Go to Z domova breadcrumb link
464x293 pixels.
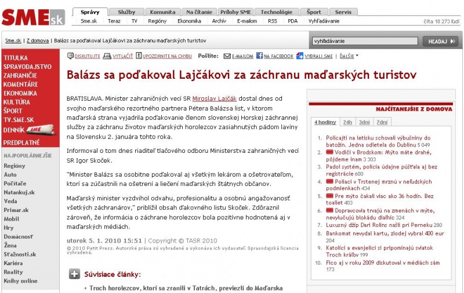(38, 41)
